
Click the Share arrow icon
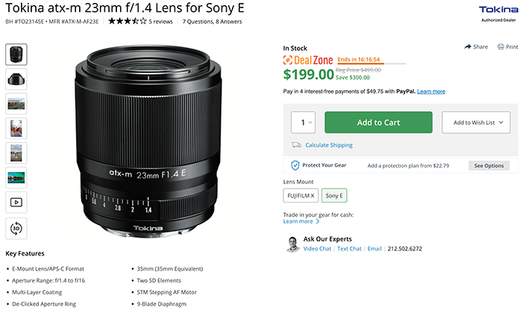(468, 47)
